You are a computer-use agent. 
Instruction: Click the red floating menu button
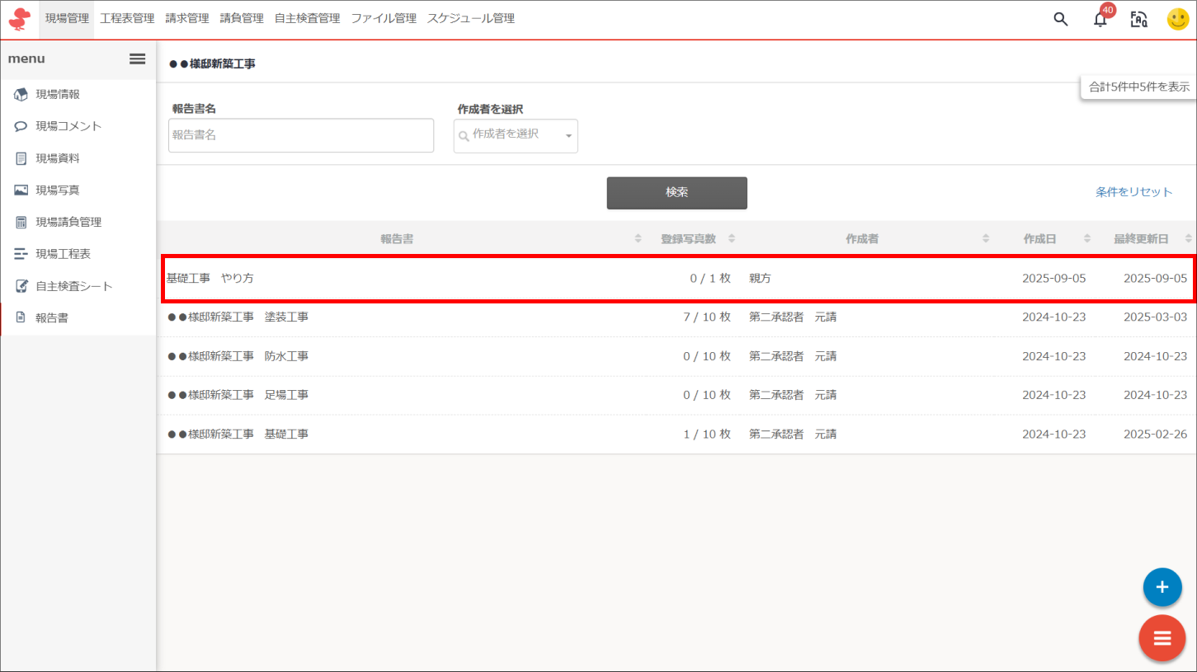click(x=1162, y=638)
